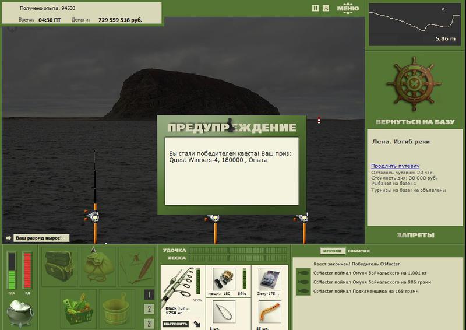The image size is (466, 330).
Task: Click the ЛЕСКА tension bar
Action: [238, 258]
